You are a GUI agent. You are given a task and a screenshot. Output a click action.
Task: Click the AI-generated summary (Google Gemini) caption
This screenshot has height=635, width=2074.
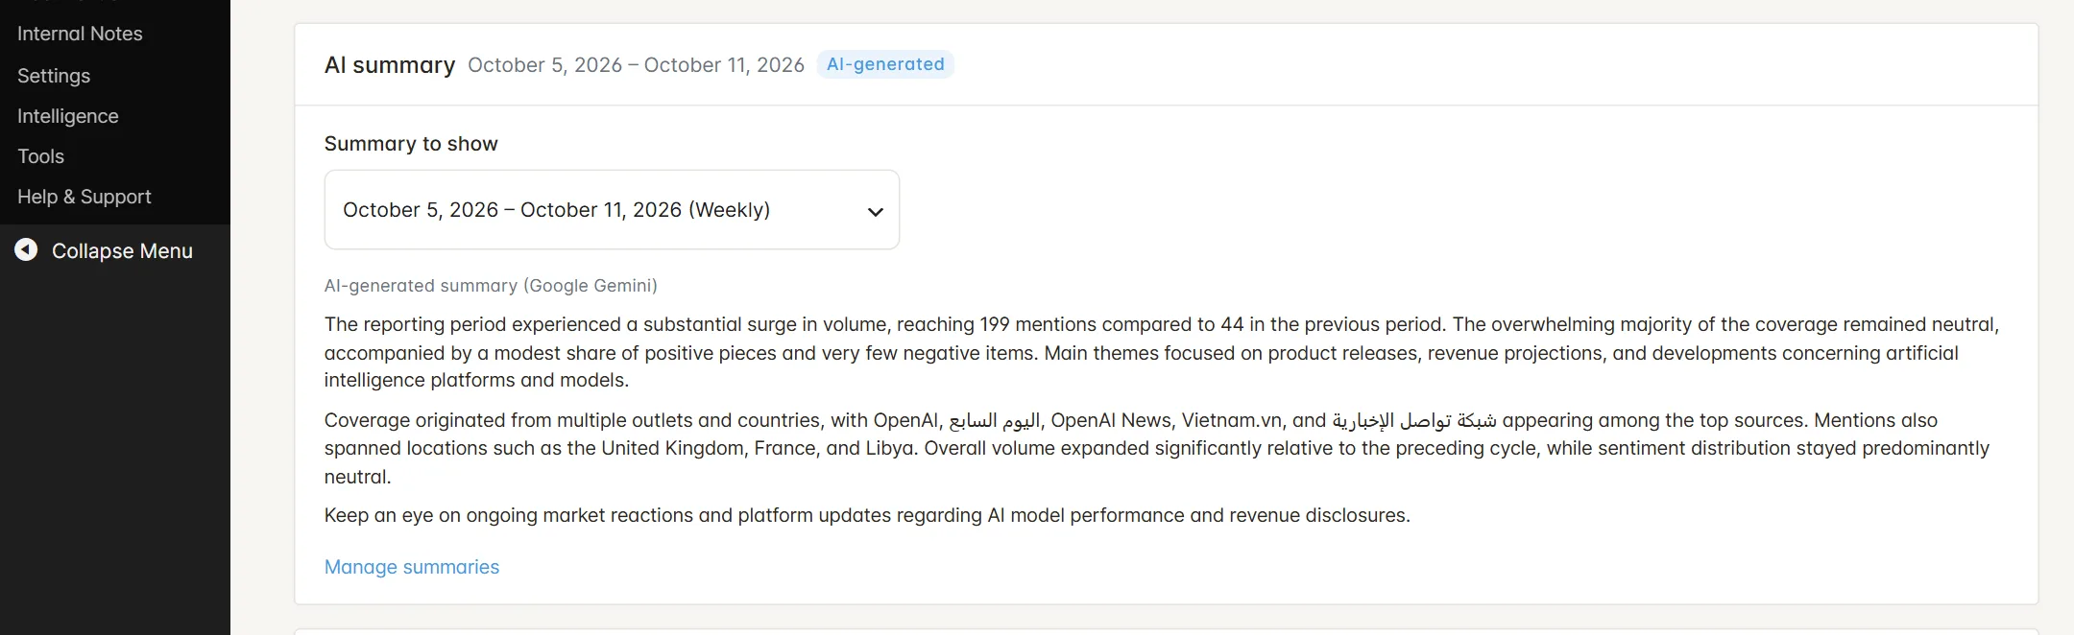pyautogui.click(x=491, y=286)
